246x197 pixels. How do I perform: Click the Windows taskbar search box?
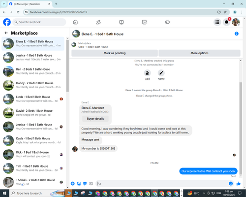37,193
